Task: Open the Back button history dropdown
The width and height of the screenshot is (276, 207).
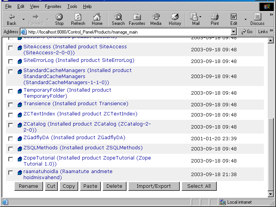Action: [23, 19]
